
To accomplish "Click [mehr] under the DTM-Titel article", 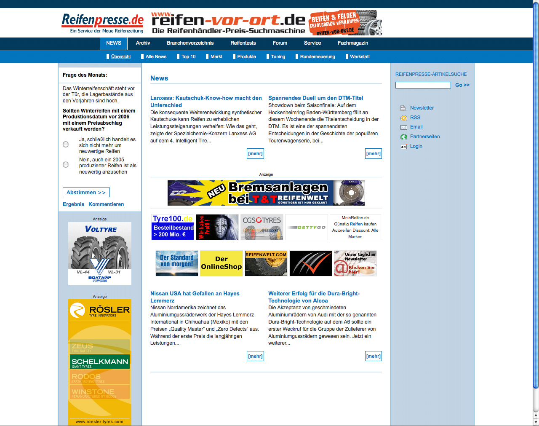I will 374,154.
